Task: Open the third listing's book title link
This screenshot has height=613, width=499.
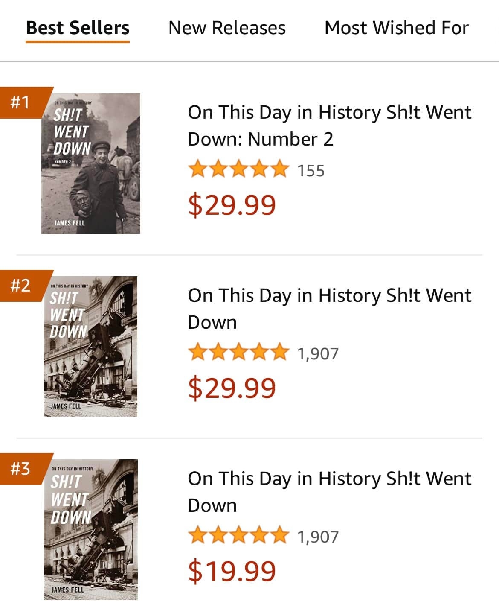Action: point(329,492)
